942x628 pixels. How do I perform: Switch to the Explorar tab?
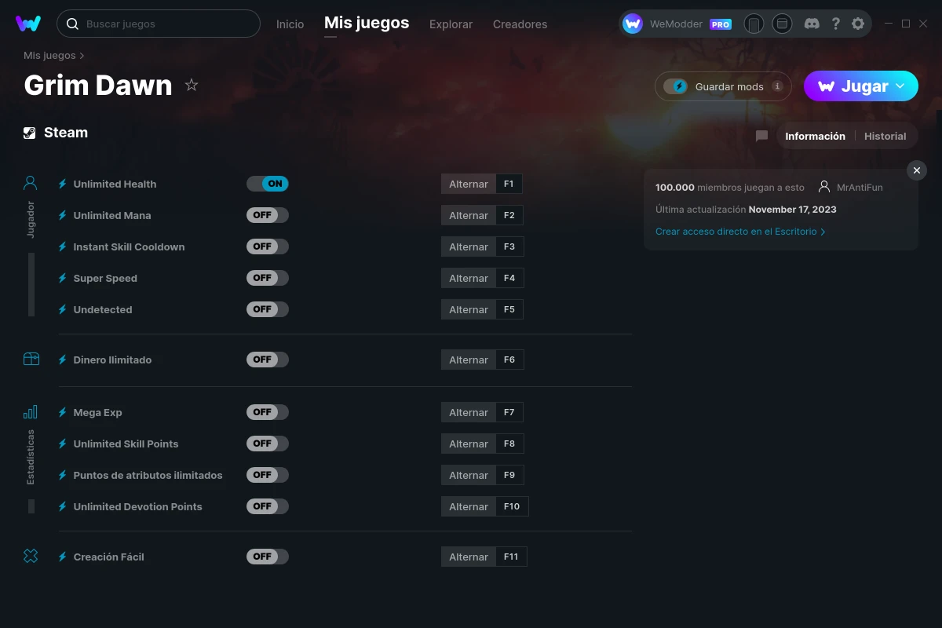pos(451,24)
